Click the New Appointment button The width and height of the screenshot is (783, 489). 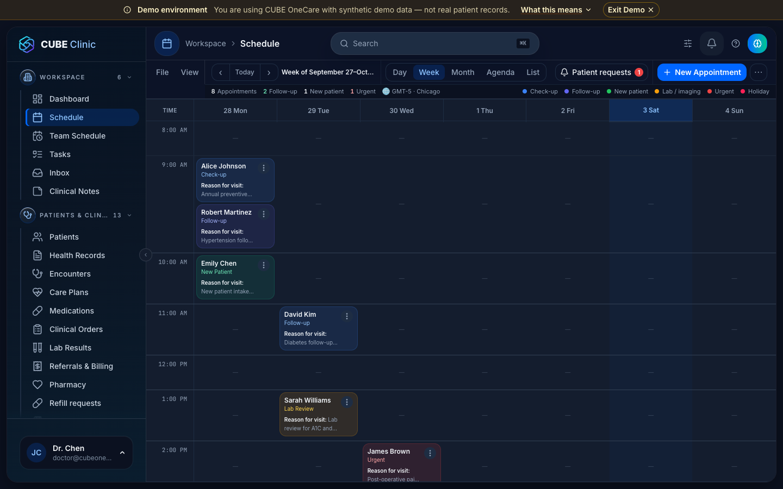point(702,72)
